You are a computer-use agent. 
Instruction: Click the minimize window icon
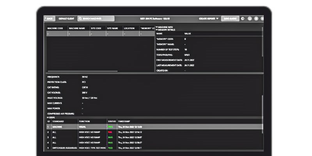[x=250, y=18]
